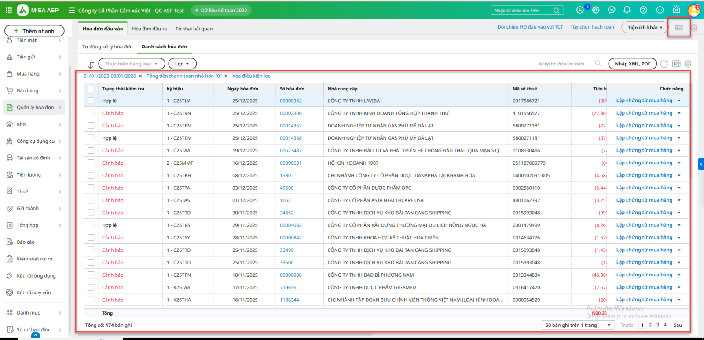Open invoice number 00002306 link

(x=291, y=113)
